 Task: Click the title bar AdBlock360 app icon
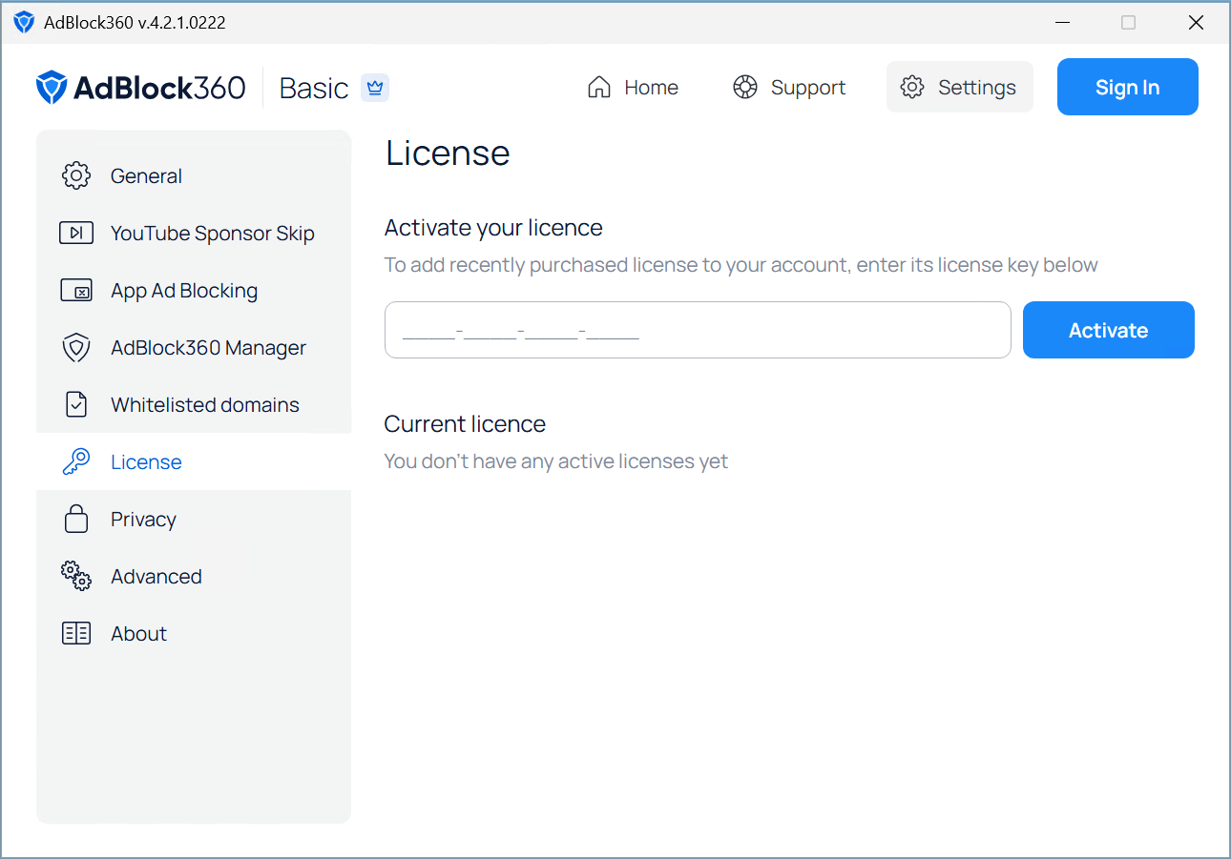tap(24, 22)
